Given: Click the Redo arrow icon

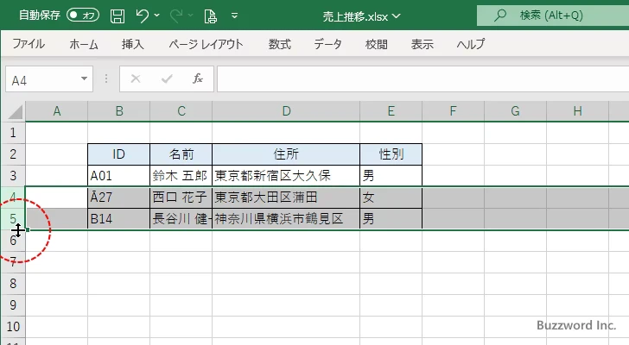Looking at the screenshot, I should [175, 16].
